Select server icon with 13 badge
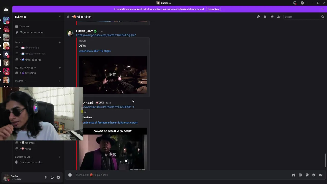Viewport: 327px width, 184px height. pyautogui.click(x=6, y=20)
